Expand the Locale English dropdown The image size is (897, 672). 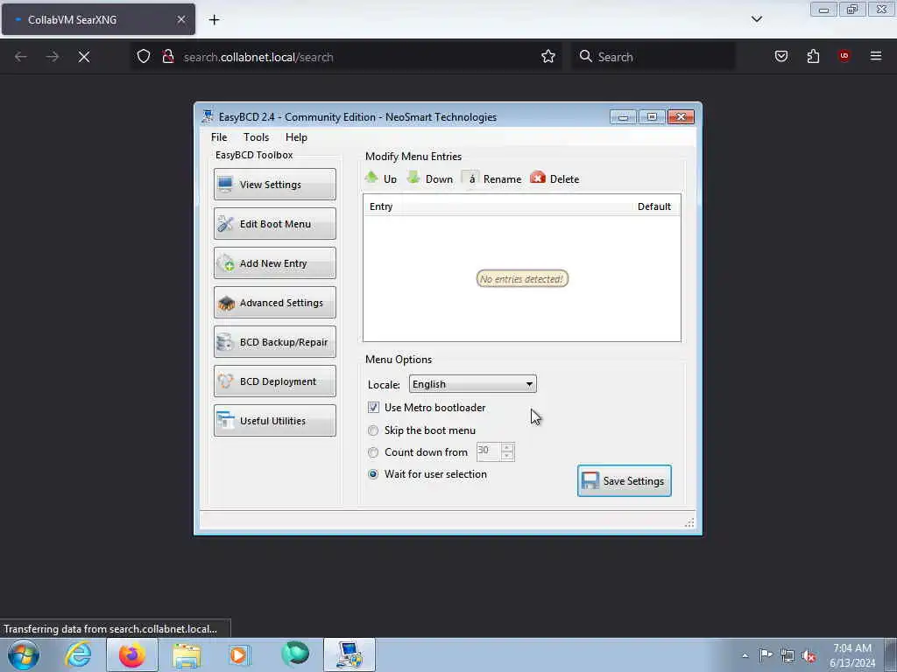pos(472,384)
